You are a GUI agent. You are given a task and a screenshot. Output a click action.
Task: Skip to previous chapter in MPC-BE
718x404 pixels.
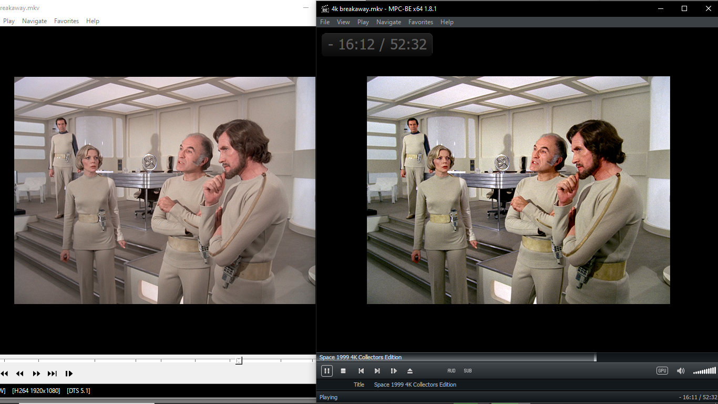[361, 371]
